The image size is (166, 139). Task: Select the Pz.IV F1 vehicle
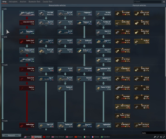point(65,41)
